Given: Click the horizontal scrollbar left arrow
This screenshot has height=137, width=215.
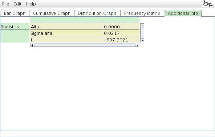Looking at the screenshot, I should point(32,45).
